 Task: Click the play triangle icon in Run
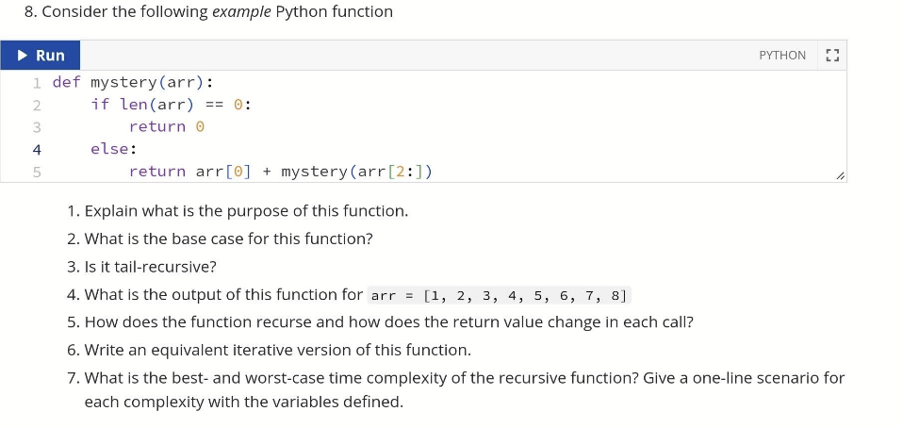pos(23,56)
